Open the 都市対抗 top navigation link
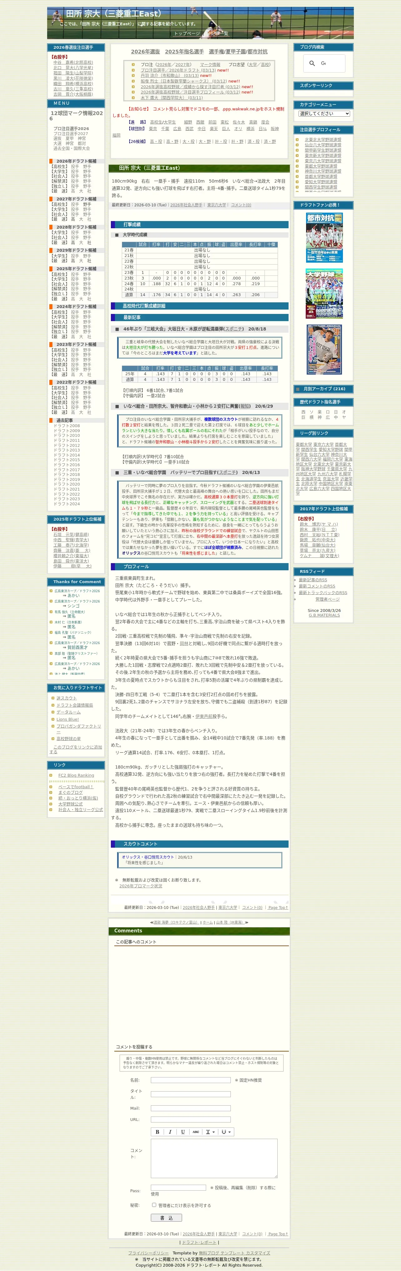Viewport: 401px width, 1271px height. 258,51
